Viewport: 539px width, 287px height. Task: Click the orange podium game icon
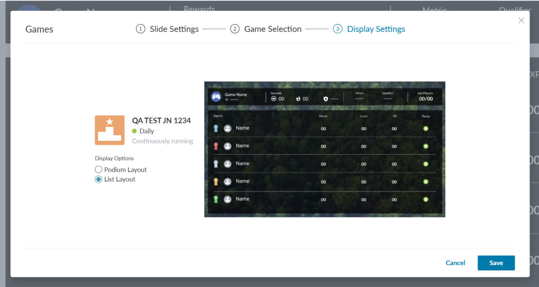pyautogui.click(x=110, y=130)
